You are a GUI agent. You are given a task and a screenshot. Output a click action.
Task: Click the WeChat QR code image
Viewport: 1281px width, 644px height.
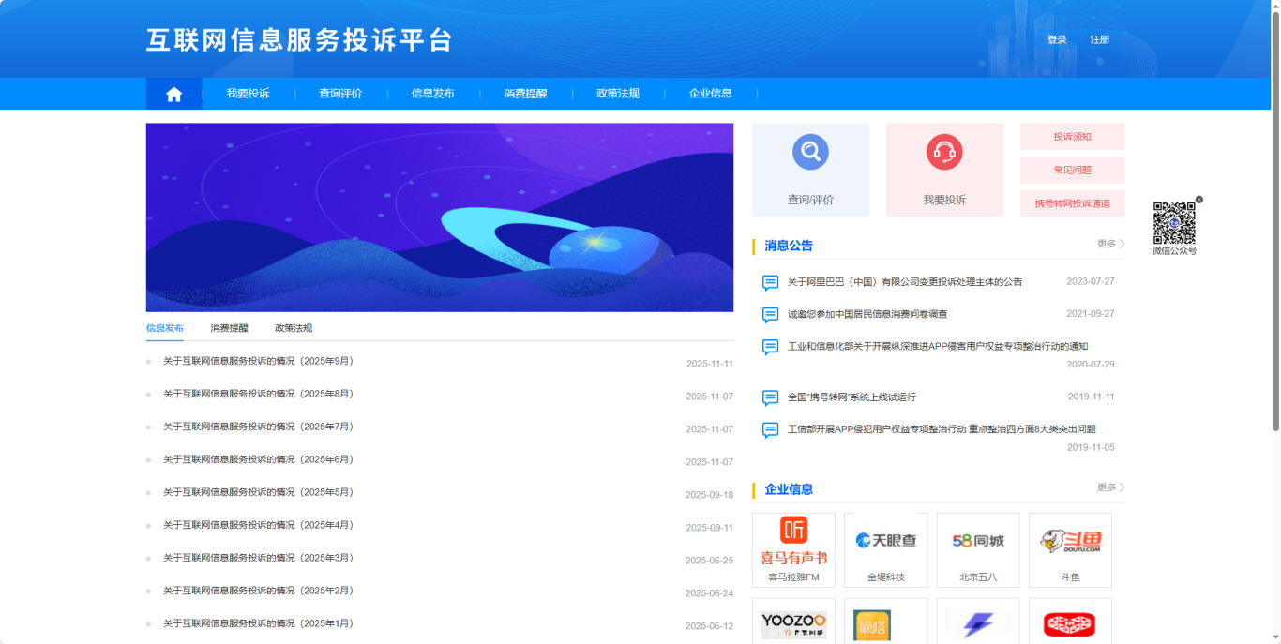pos(1174,222)
